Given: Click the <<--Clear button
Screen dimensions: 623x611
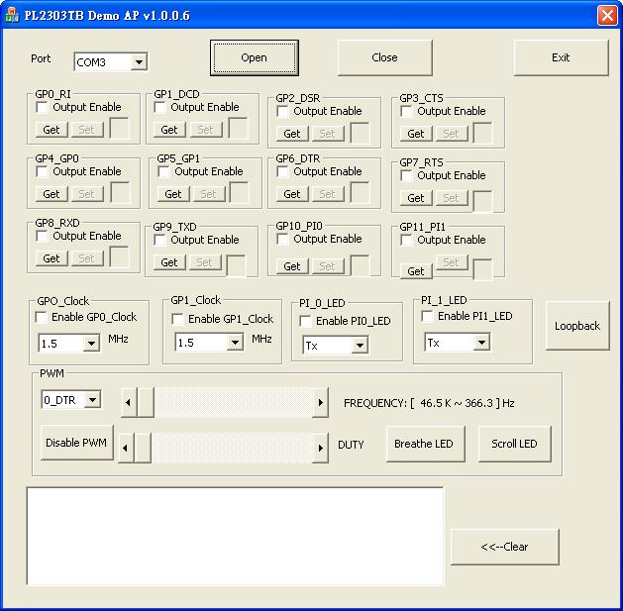Looking at the screenshot, I should point(504,547).
